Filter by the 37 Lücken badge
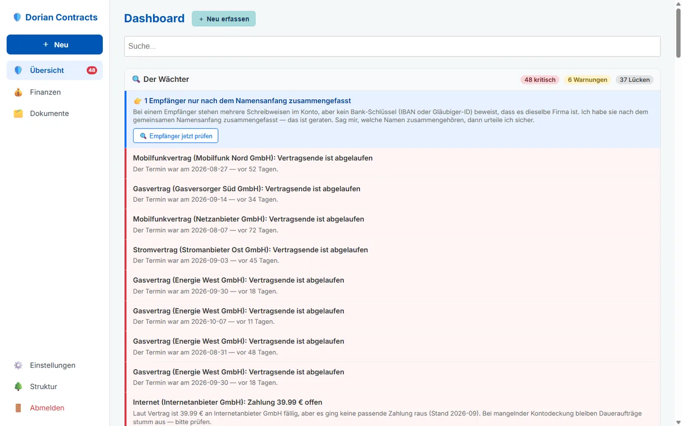682x426 pixels. (x=634, y=79)
